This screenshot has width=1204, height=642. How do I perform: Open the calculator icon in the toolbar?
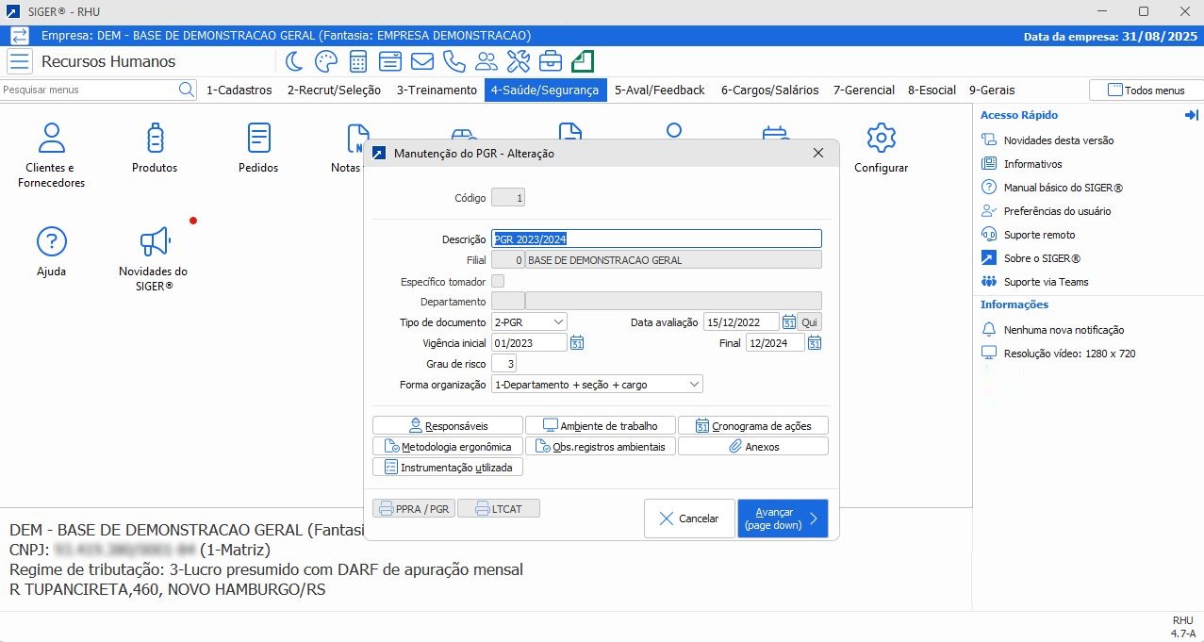pyautogui.click(x=357, y=62)
